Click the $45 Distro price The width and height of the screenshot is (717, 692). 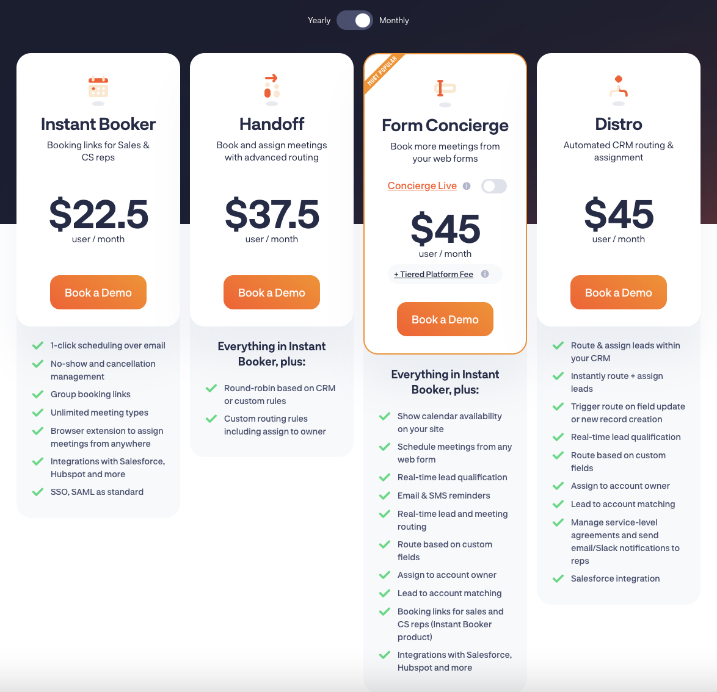coord(619,214)
